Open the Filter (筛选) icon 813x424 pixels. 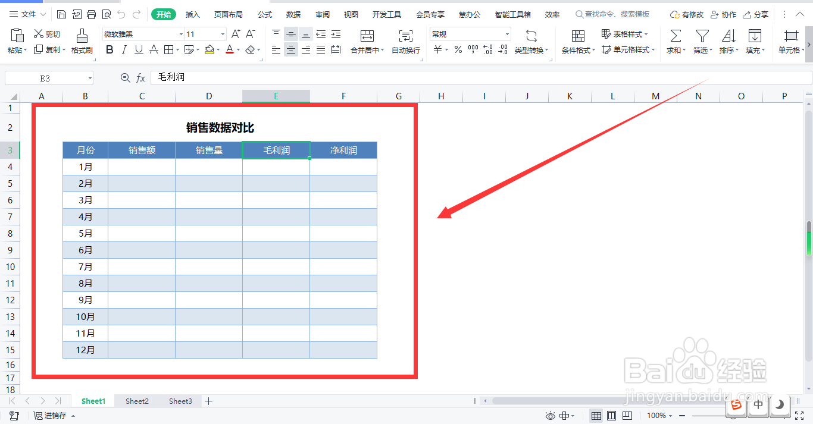pos(702,42)
